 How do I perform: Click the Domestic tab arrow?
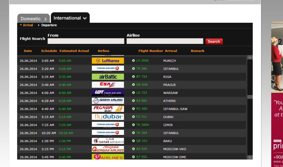(45, 19)
